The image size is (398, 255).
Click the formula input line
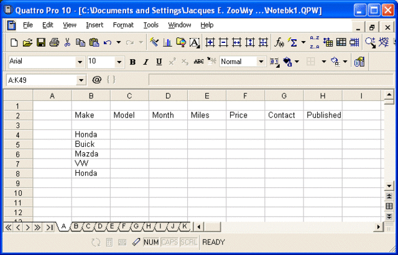[271, 80]
